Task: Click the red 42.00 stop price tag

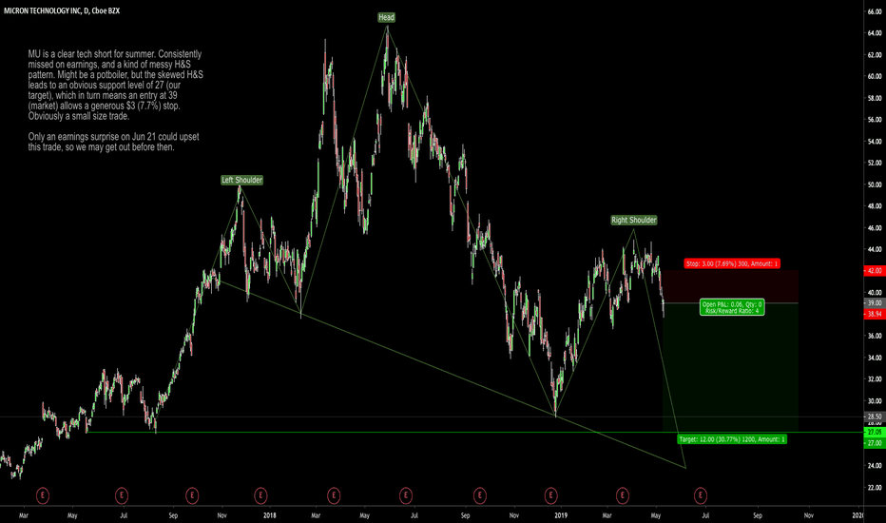Action: pyautogui.click(x=875, y=271)
